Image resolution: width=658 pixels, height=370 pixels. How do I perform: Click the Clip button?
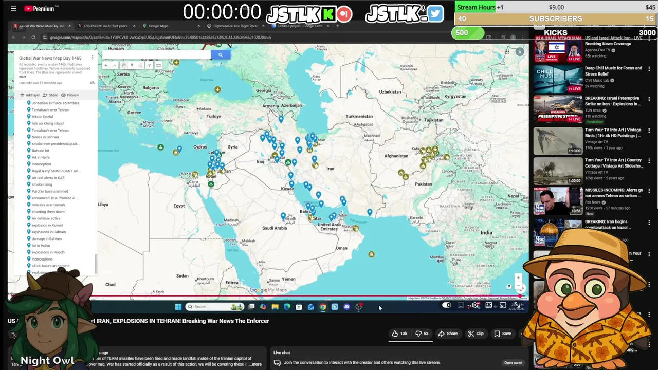(x=476, y=334)
